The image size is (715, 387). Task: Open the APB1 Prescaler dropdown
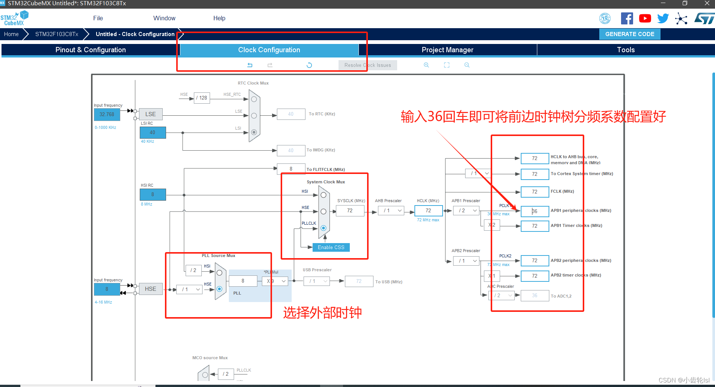pos(466,211)
